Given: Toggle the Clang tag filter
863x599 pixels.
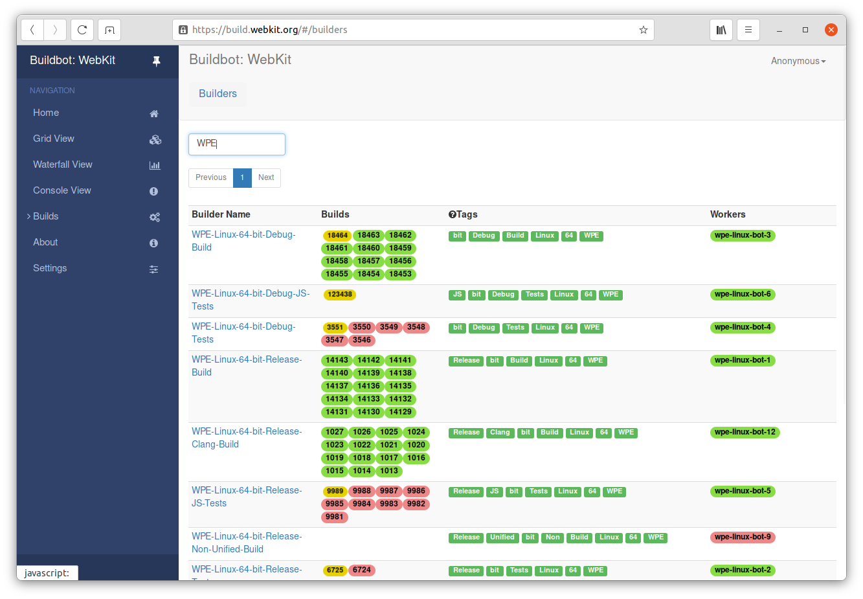Looking at the screenshot, I should pyautogui.click(x=500, y=433).
